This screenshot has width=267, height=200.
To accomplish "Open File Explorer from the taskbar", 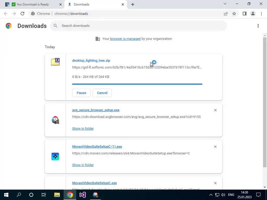I will point(57,195).
